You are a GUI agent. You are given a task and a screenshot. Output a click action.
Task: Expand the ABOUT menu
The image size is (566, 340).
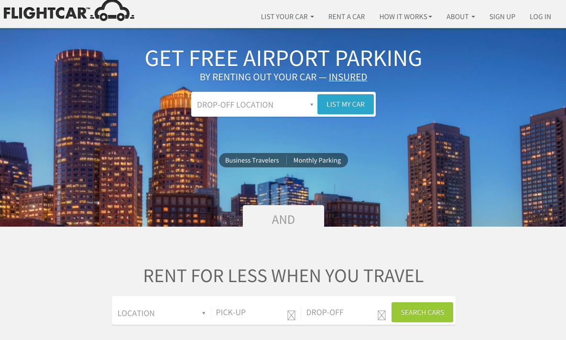click(461, 17)
